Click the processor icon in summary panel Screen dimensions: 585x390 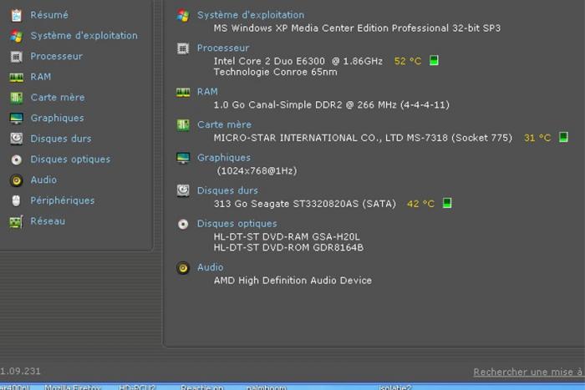(x=183, y=48)
